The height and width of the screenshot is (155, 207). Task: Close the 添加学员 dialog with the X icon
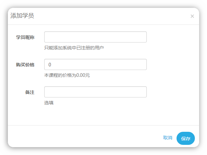(x=192, y=16)
